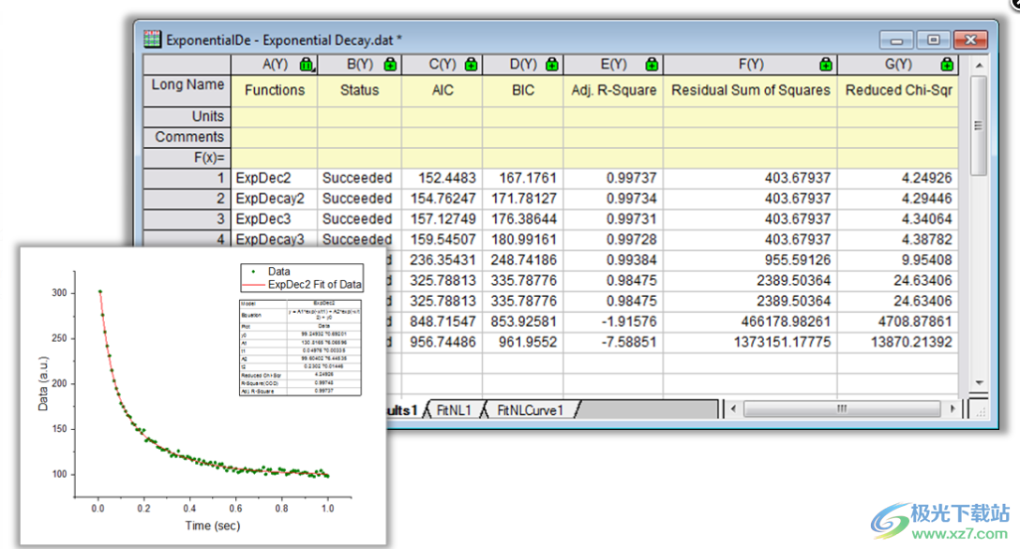Click the ExpDec3 function cell
This screenshot has width=1020, height=549.
pyautogui.click(x=274, y=219)
